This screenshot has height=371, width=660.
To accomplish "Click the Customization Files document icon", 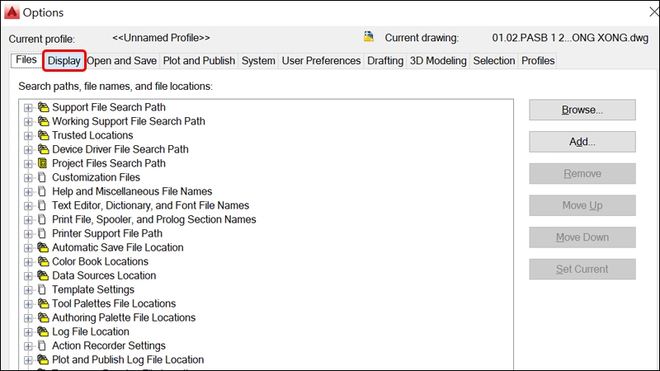I will tap(43, 177).
